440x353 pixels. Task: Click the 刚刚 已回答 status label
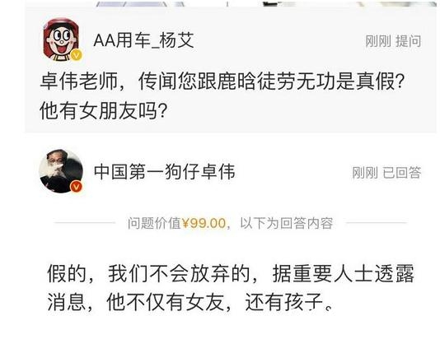click(x=386, y=173)
